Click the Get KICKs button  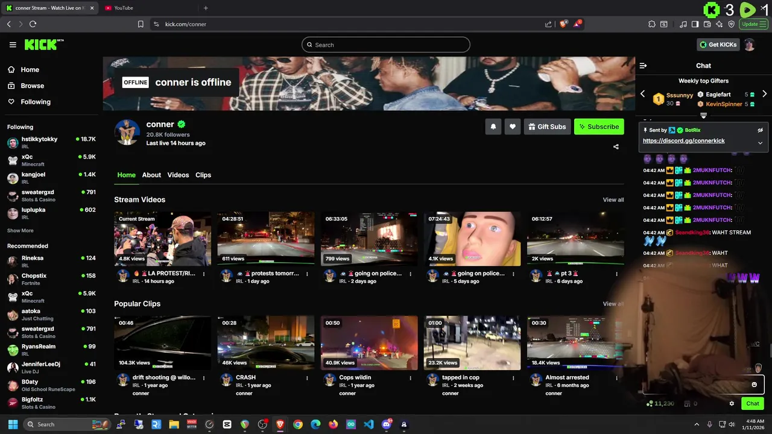(718, 45)
